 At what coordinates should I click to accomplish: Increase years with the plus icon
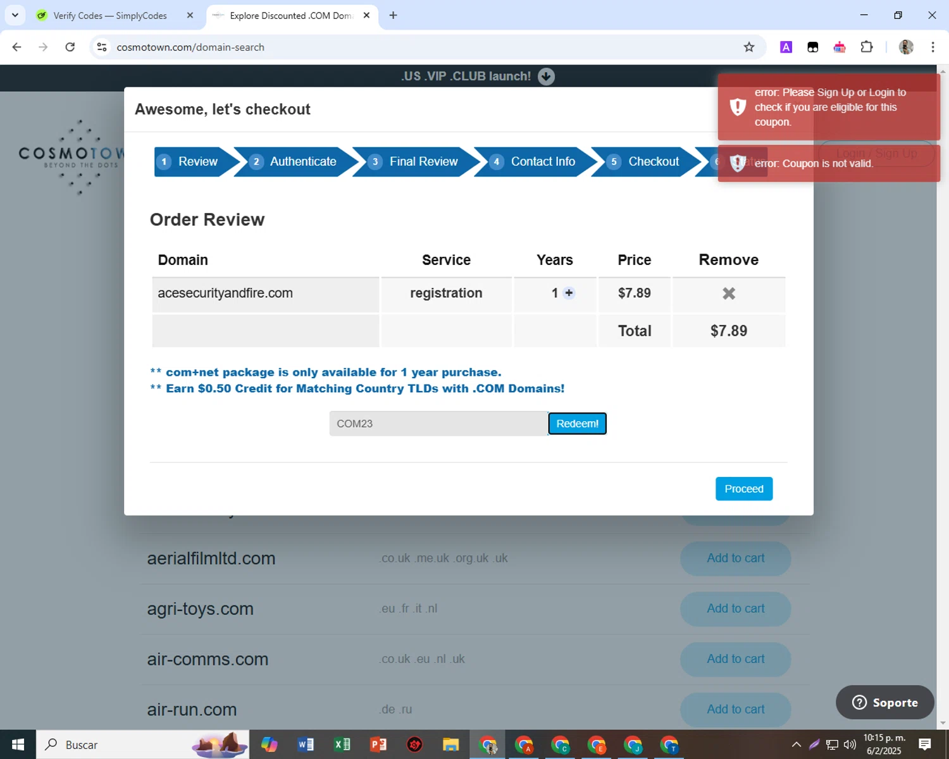pyautogui.click(x=569, y=293)
